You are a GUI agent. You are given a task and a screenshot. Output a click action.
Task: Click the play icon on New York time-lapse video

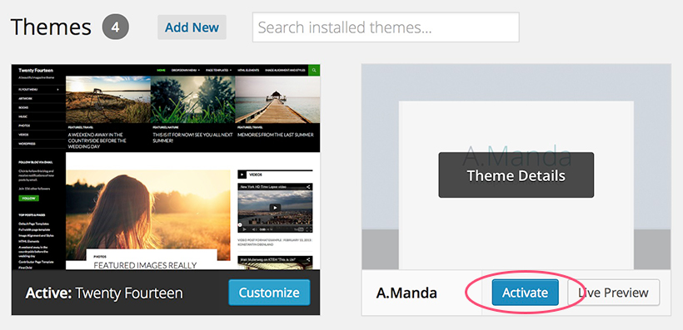tap(274, 208)
